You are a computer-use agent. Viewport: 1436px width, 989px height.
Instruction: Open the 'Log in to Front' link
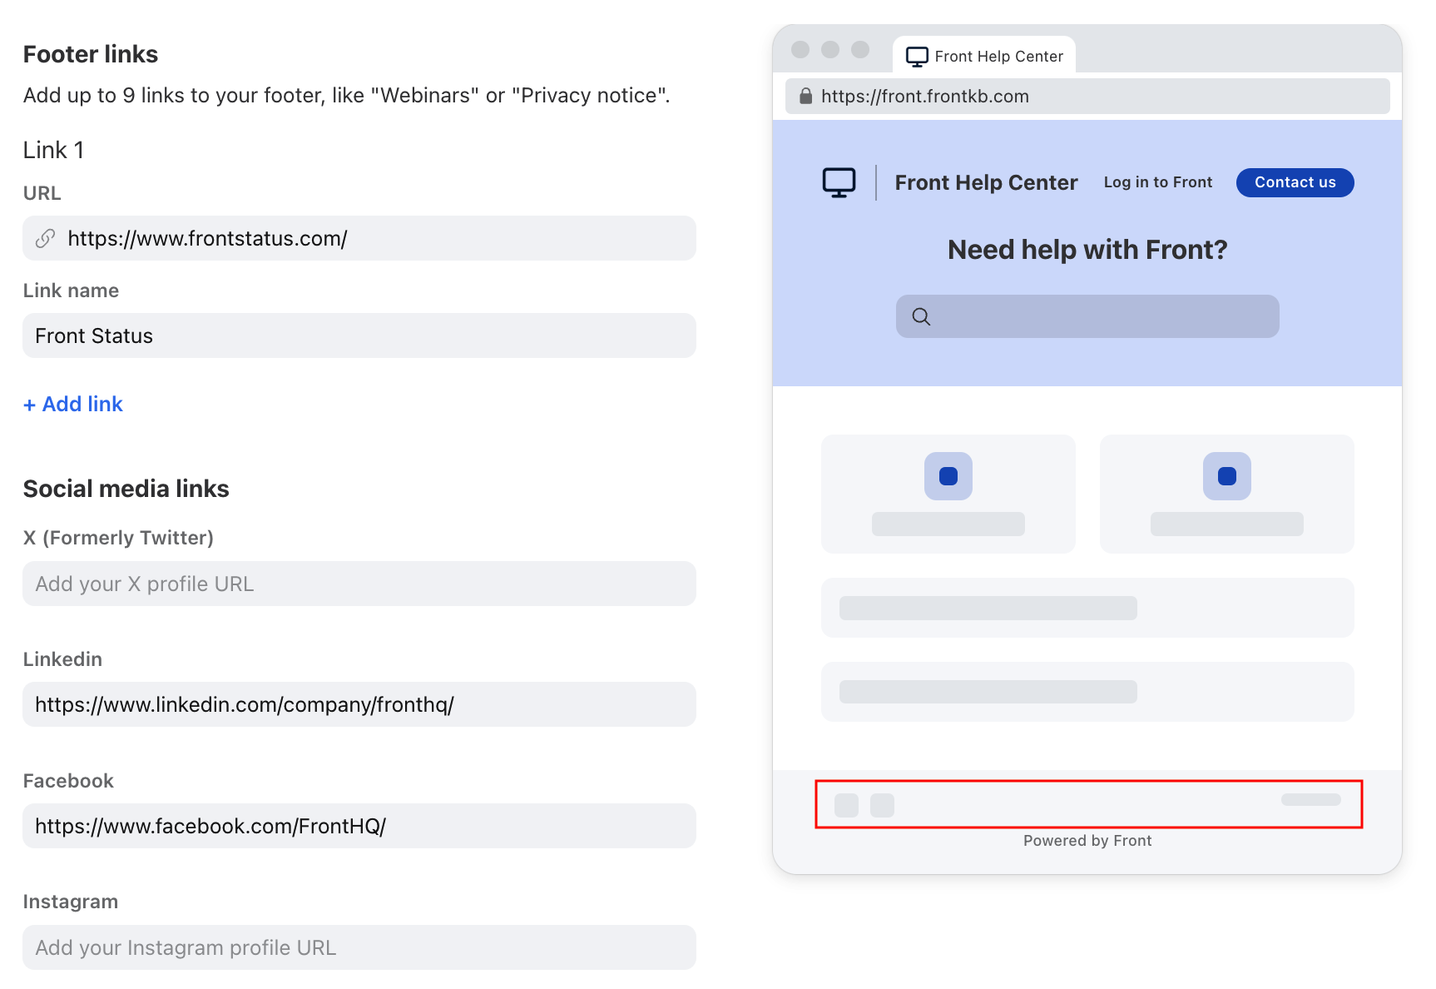(1158, 182)
